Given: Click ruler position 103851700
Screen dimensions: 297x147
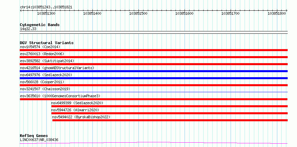Looking at the screenshot, I should point(231,13).
